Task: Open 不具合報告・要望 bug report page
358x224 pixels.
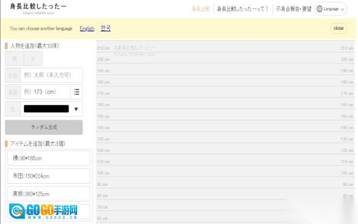Action: pyautogui.click(x=293, y=9)
